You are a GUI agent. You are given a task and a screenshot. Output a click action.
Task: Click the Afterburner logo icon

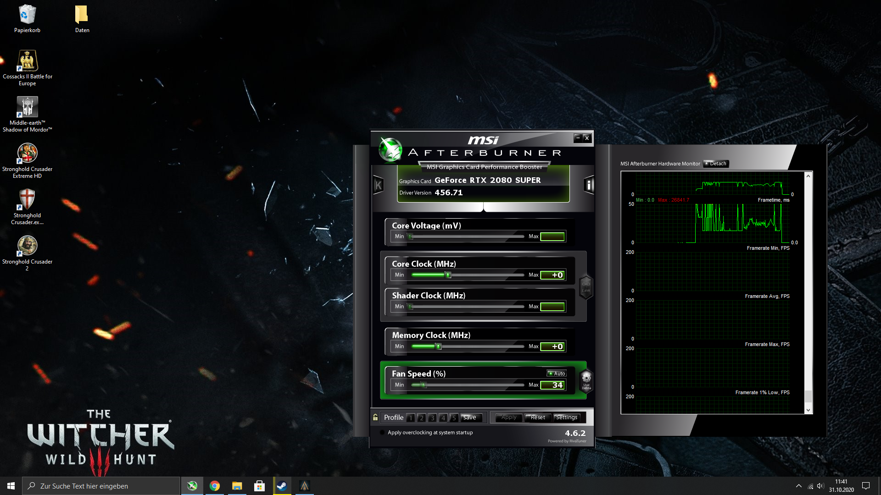coord(390,149)
